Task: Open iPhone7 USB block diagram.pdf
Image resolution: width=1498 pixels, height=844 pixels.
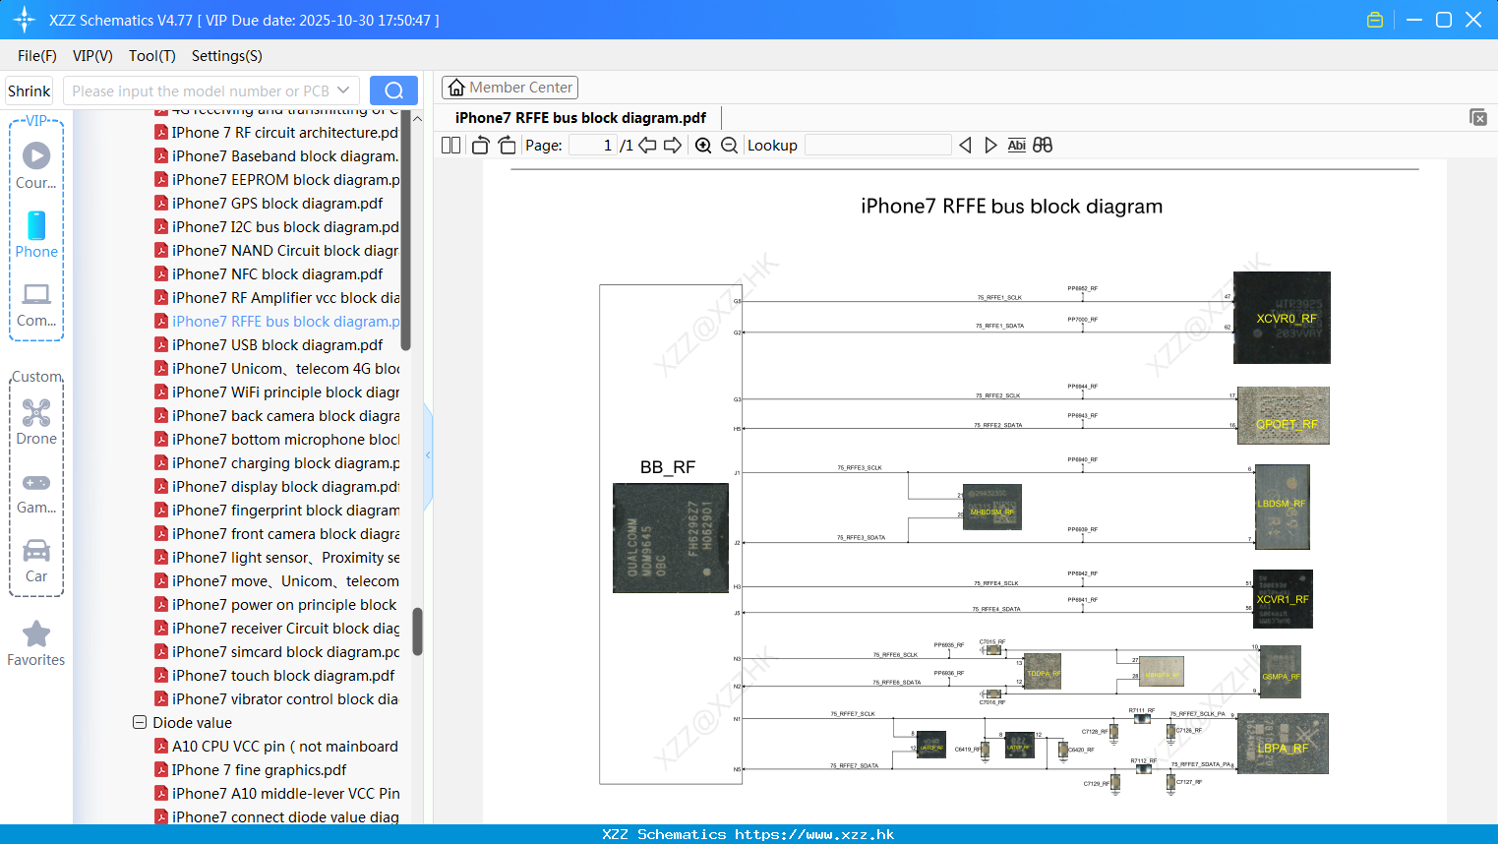Action: click(x=269, y=344)
